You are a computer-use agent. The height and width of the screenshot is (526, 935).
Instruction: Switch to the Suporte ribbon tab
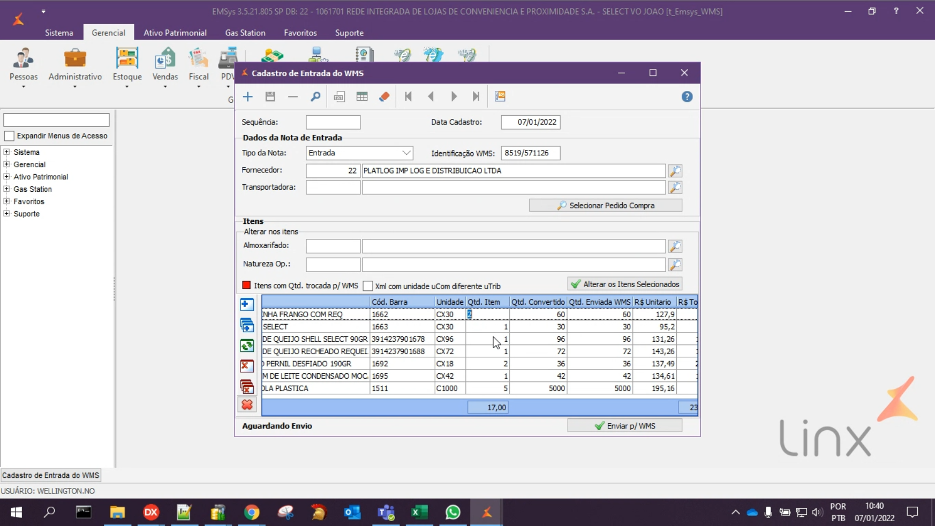[349, 33]
